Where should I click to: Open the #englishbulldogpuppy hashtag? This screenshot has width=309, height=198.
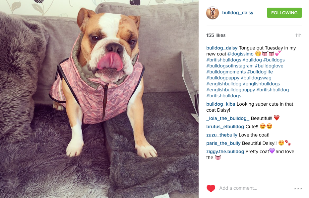230,90
